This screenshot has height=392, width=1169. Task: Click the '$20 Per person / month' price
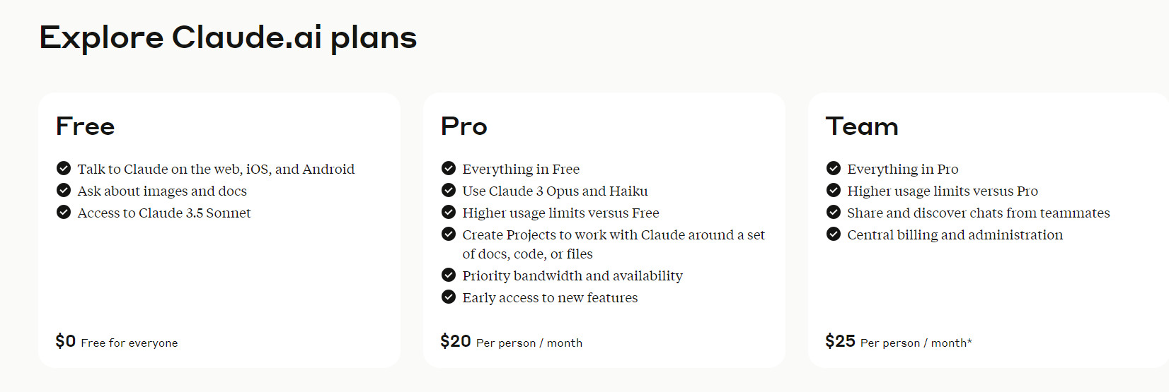pyautogui.click(x=511, y=342)
